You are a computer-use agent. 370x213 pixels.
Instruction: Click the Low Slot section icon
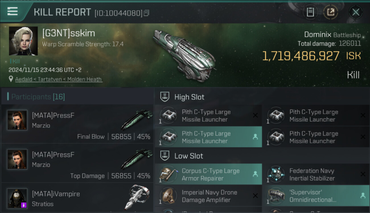pyautogui.click(x=165, y=156)
